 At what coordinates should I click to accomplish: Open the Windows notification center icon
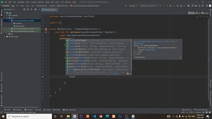pos(208,116)
